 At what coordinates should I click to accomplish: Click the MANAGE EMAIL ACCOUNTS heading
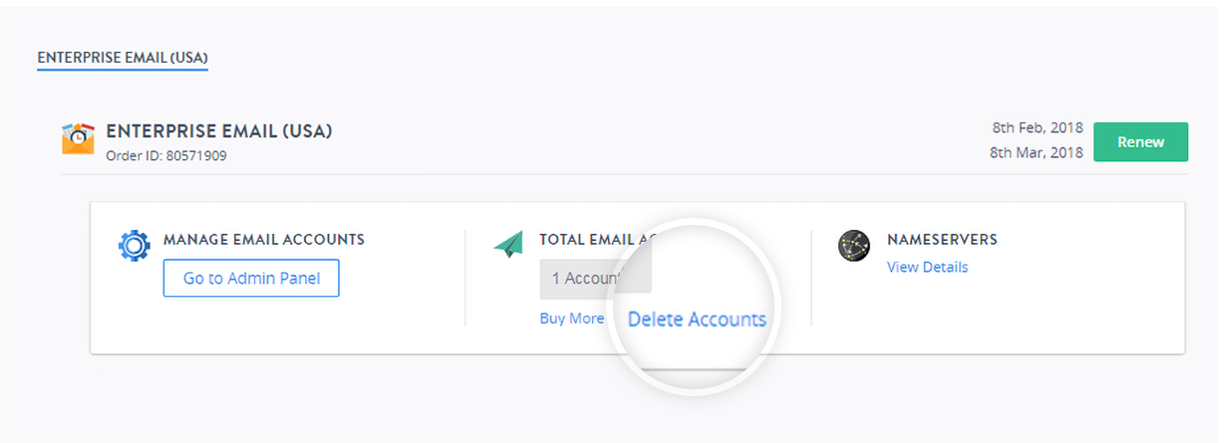264,239
